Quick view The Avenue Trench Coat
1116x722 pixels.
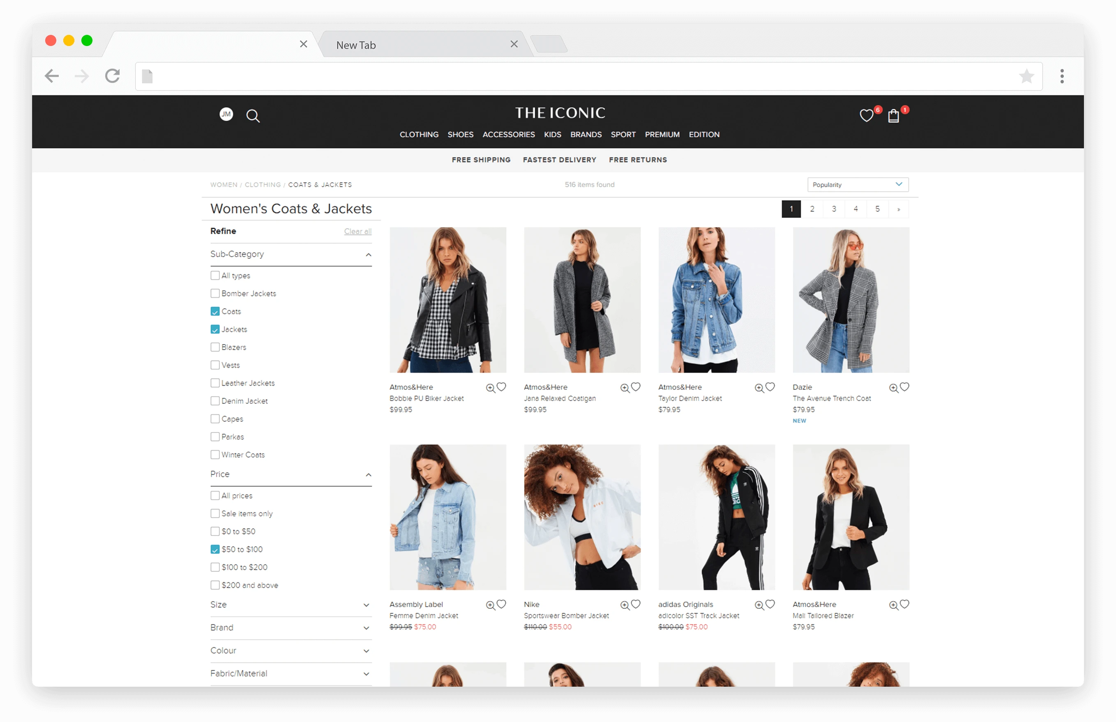[894, 388]
